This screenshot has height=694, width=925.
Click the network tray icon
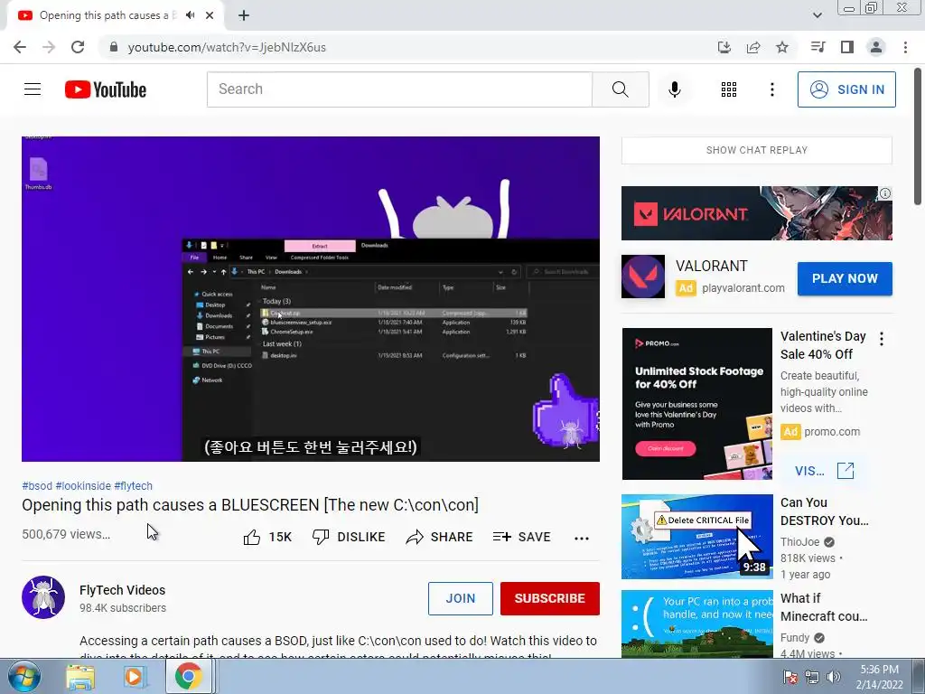[812, 677]
